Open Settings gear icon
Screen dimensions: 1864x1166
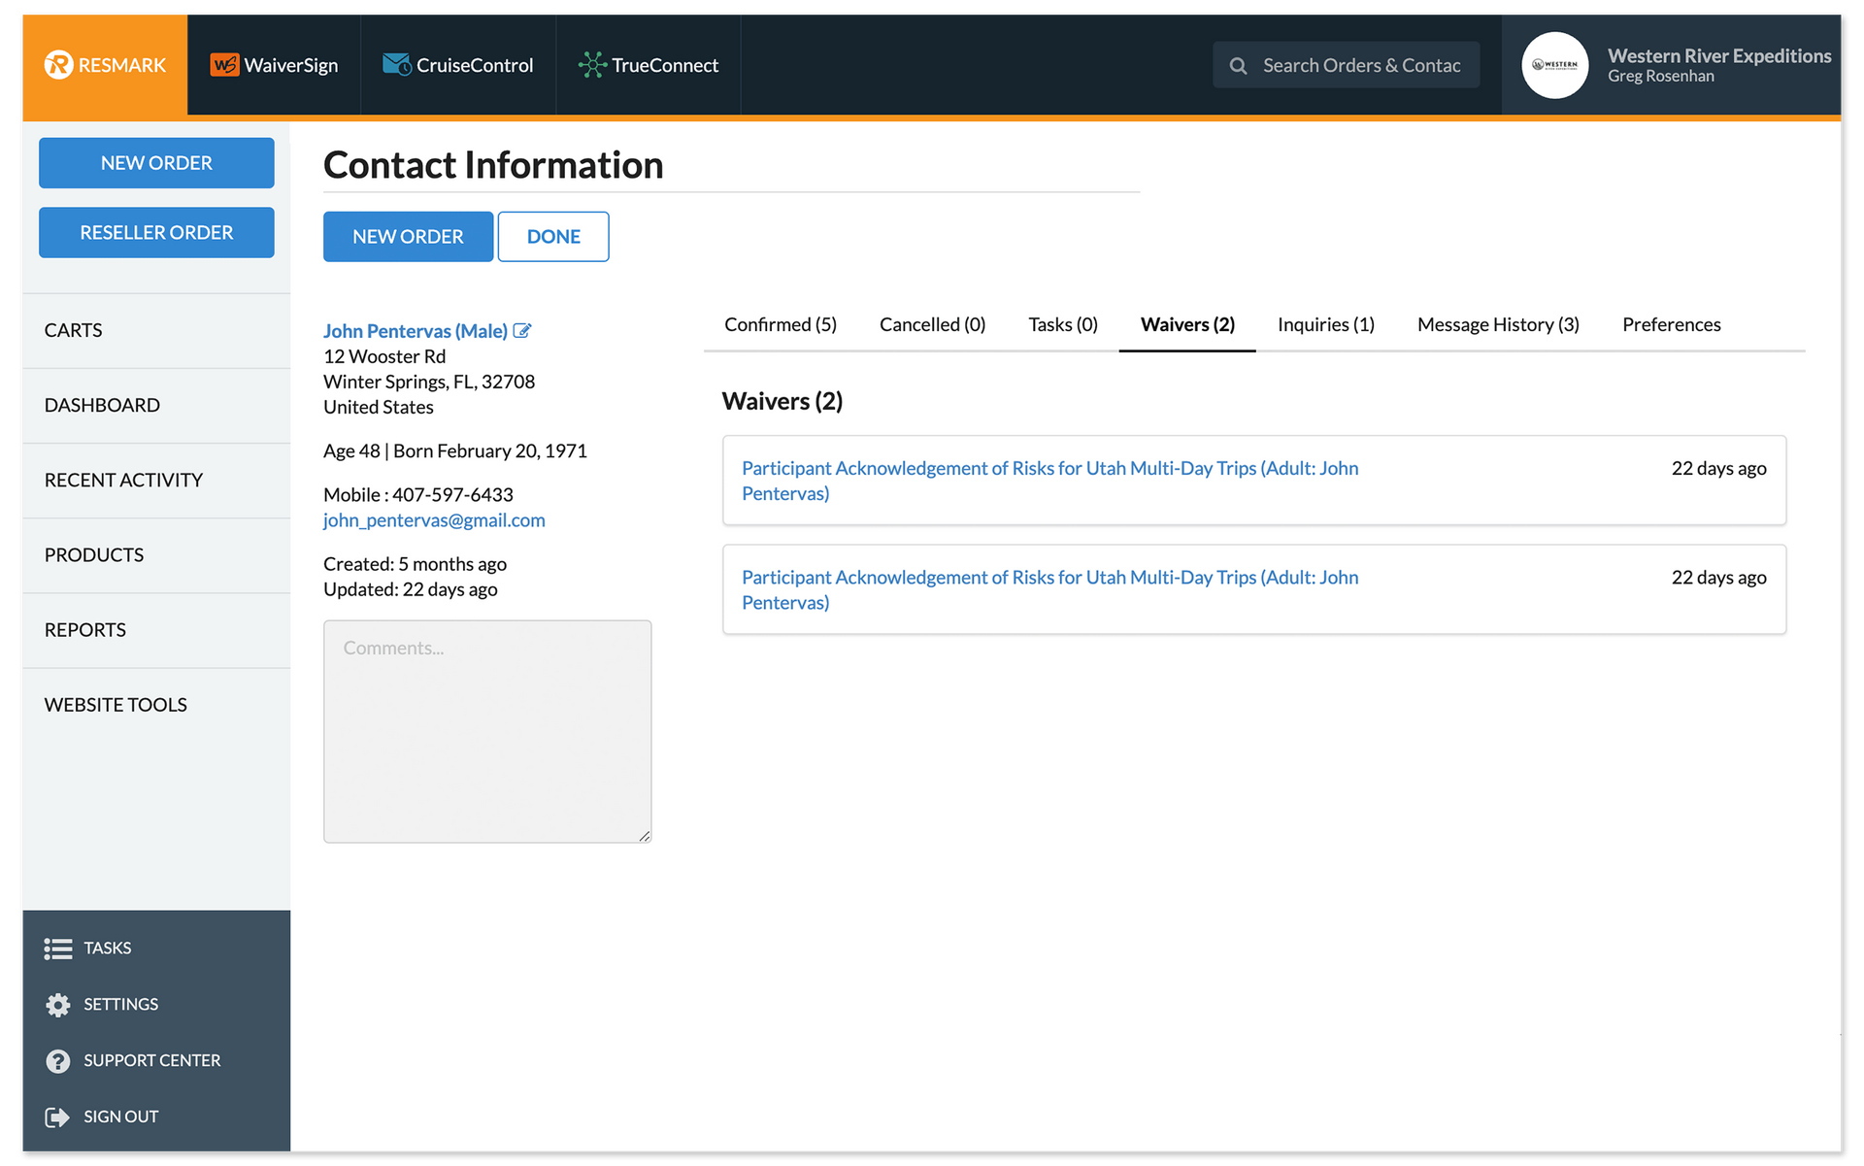pyautogui.click(x=58, y=1005)
